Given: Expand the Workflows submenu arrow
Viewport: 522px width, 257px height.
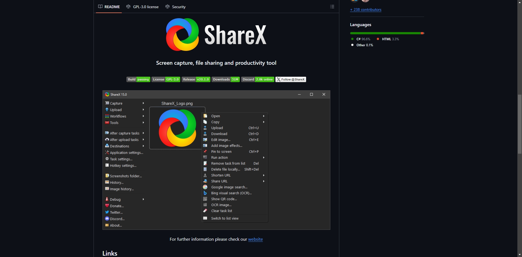Looking at the screenshot, I should [x=143, y=116].
